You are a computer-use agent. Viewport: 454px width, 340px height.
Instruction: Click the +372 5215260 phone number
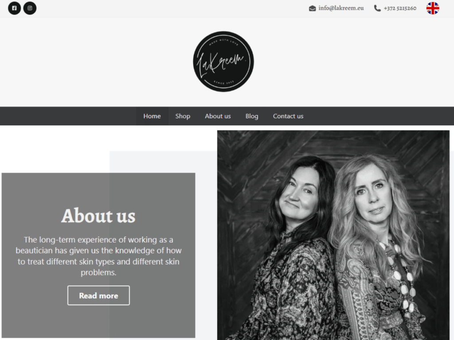400,8
